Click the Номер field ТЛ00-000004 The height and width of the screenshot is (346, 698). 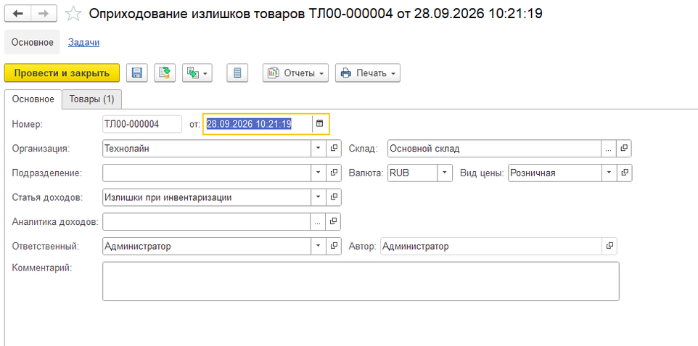[x=142, y=124]
